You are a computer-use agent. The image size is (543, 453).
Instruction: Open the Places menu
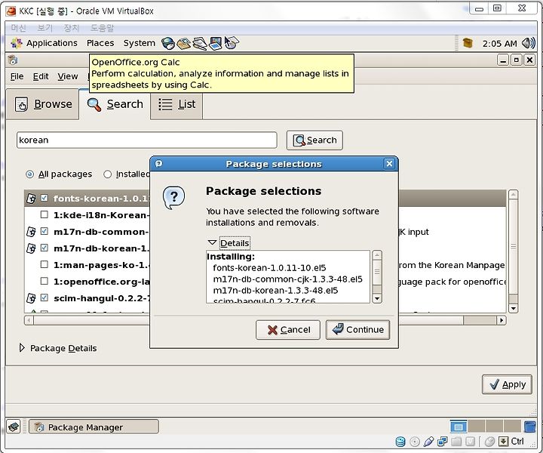click(100, 43)
